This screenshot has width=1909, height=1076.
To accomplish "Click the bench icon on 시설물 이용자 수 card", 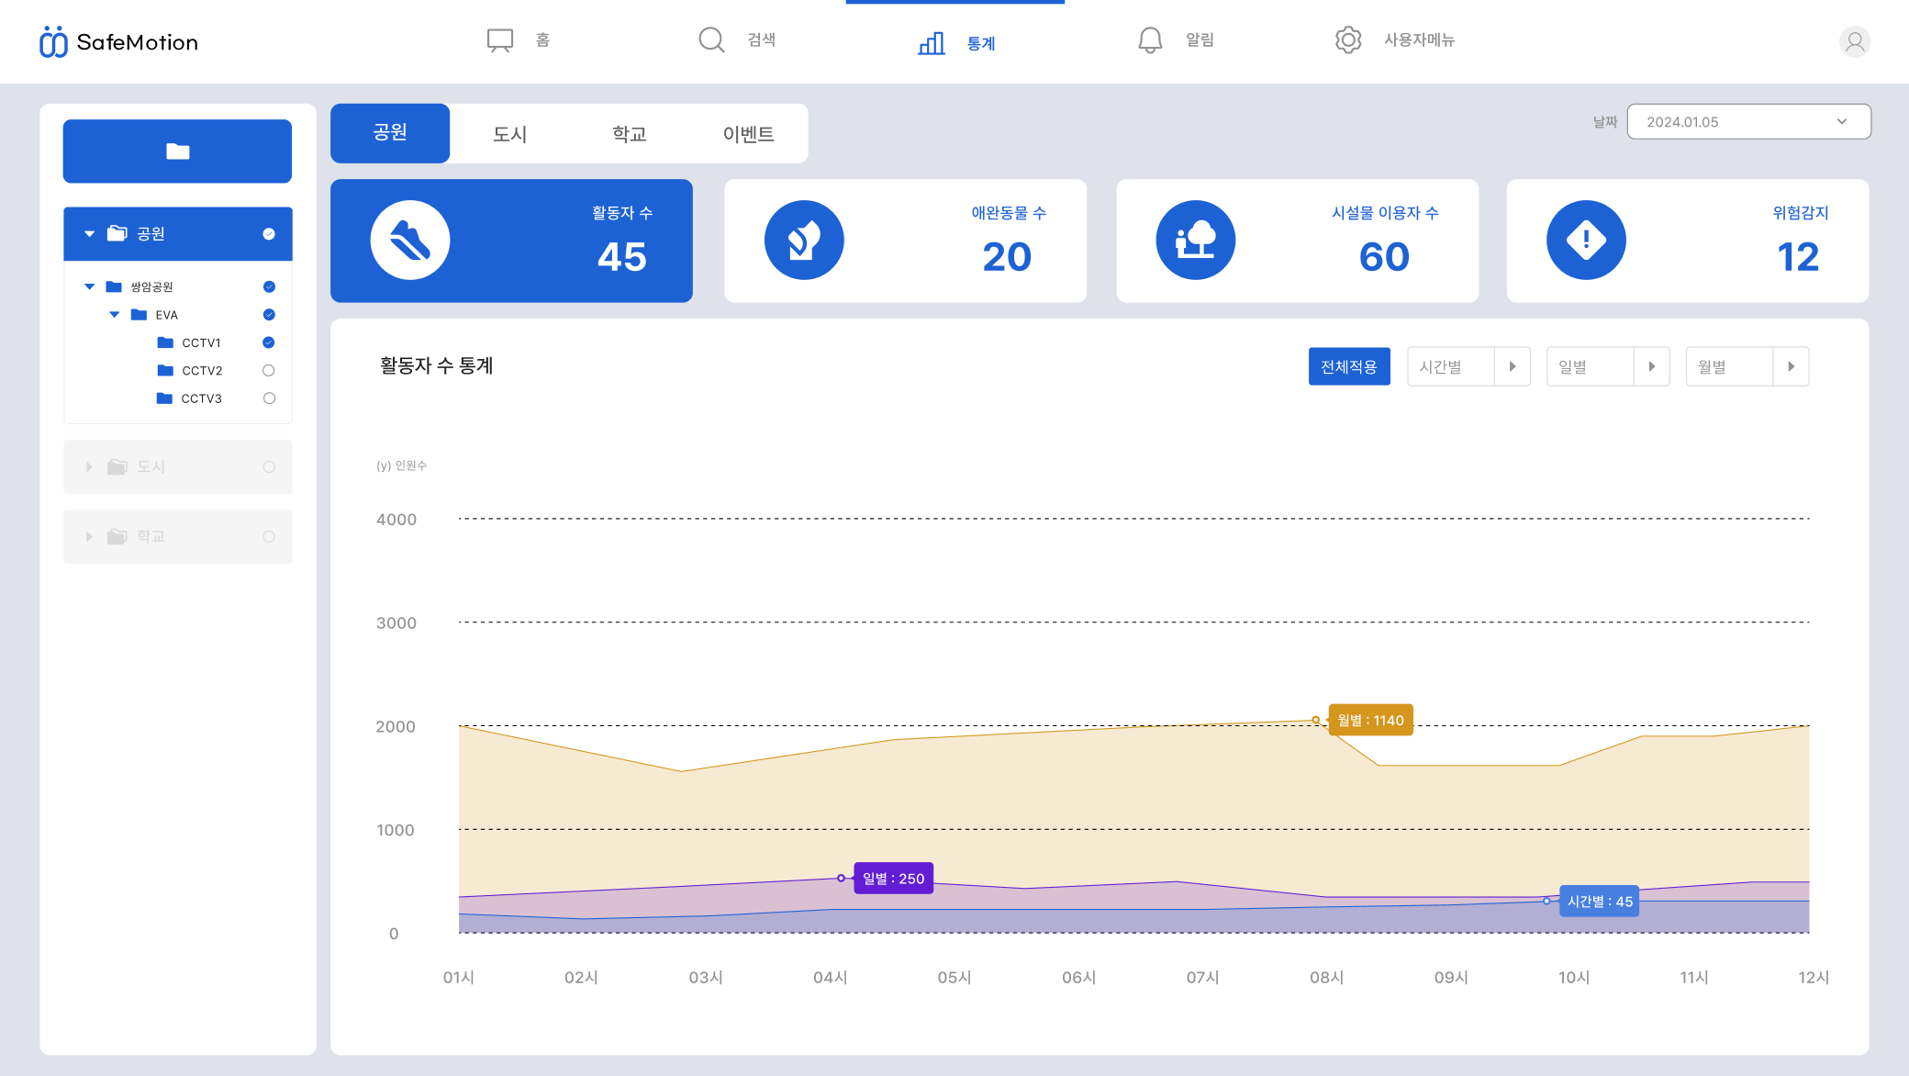I will tap(1196, 241).
